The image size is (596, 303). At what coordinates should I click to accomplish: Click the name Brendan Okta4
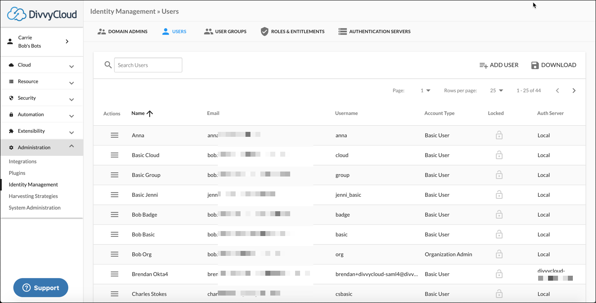[x=150, y=274]
